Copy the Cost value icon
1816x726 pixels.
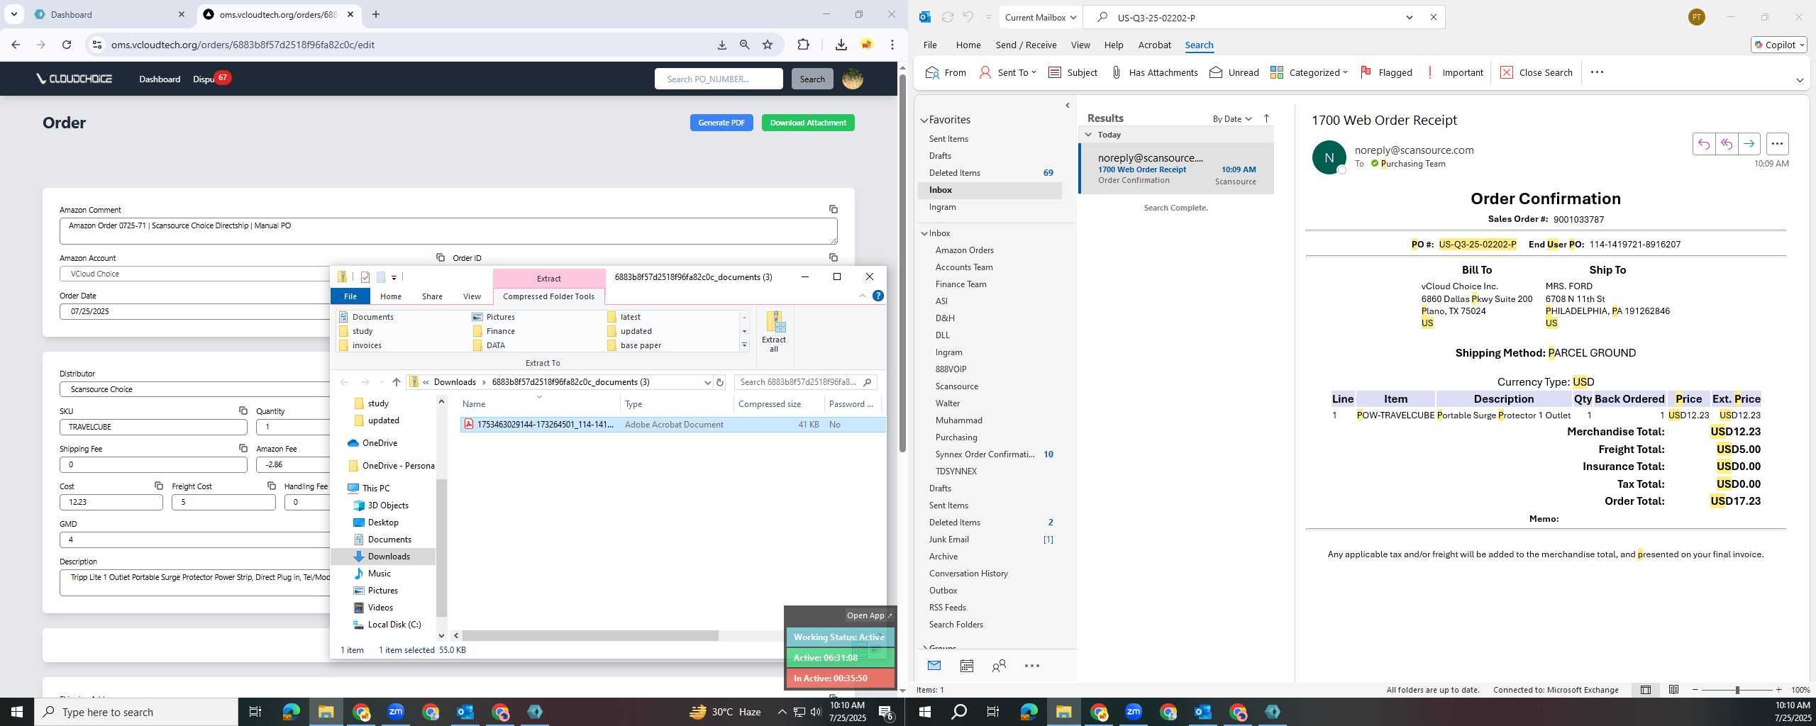pos(159,486)
